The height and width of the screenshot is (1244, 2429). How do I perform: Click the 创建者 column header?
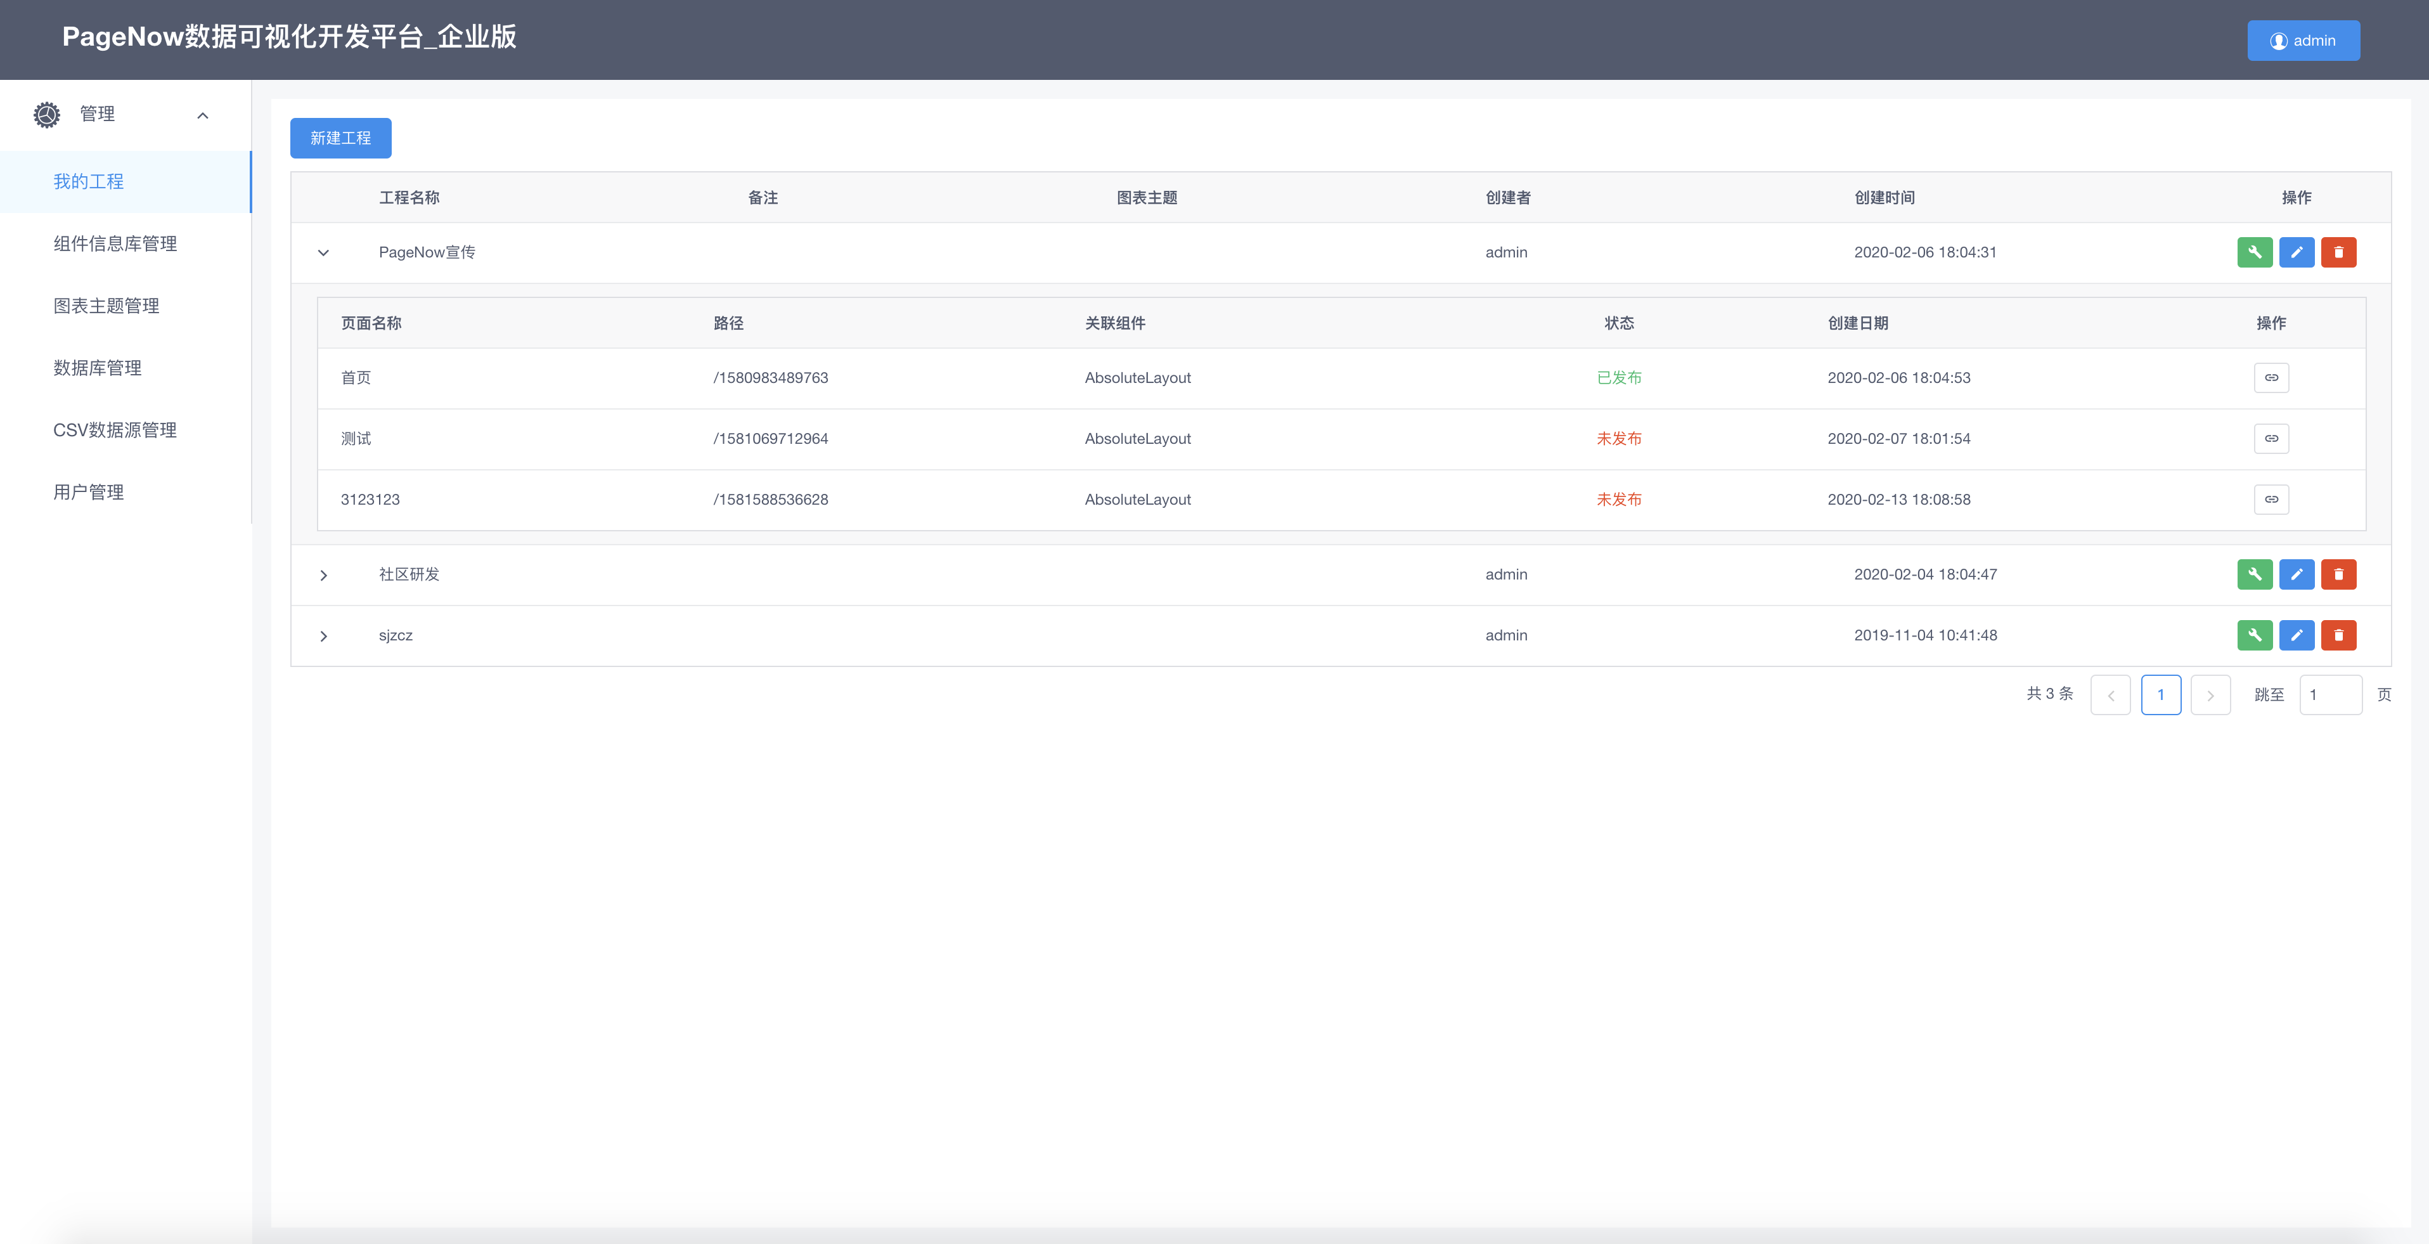(1508, 197)
